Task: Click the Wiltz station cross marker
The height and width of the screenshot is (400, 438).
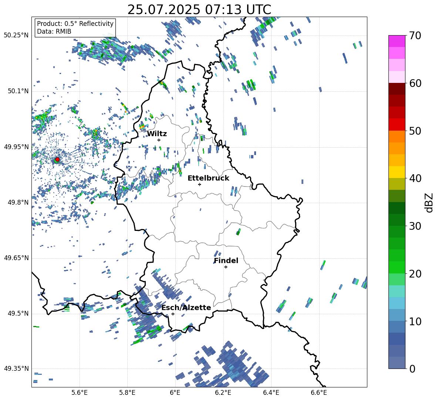Action: (159, 140)
